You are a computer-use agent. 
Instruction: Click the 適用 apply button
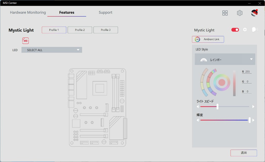(x=244, y=153)
